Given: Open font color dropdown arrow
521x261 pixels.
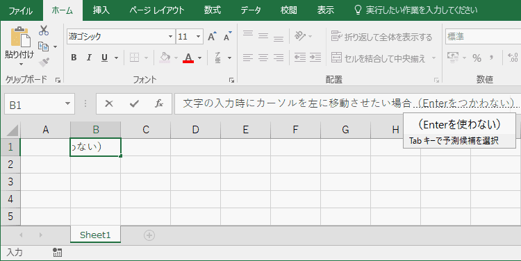Looking at the screenshot, I should coord(199,58).
